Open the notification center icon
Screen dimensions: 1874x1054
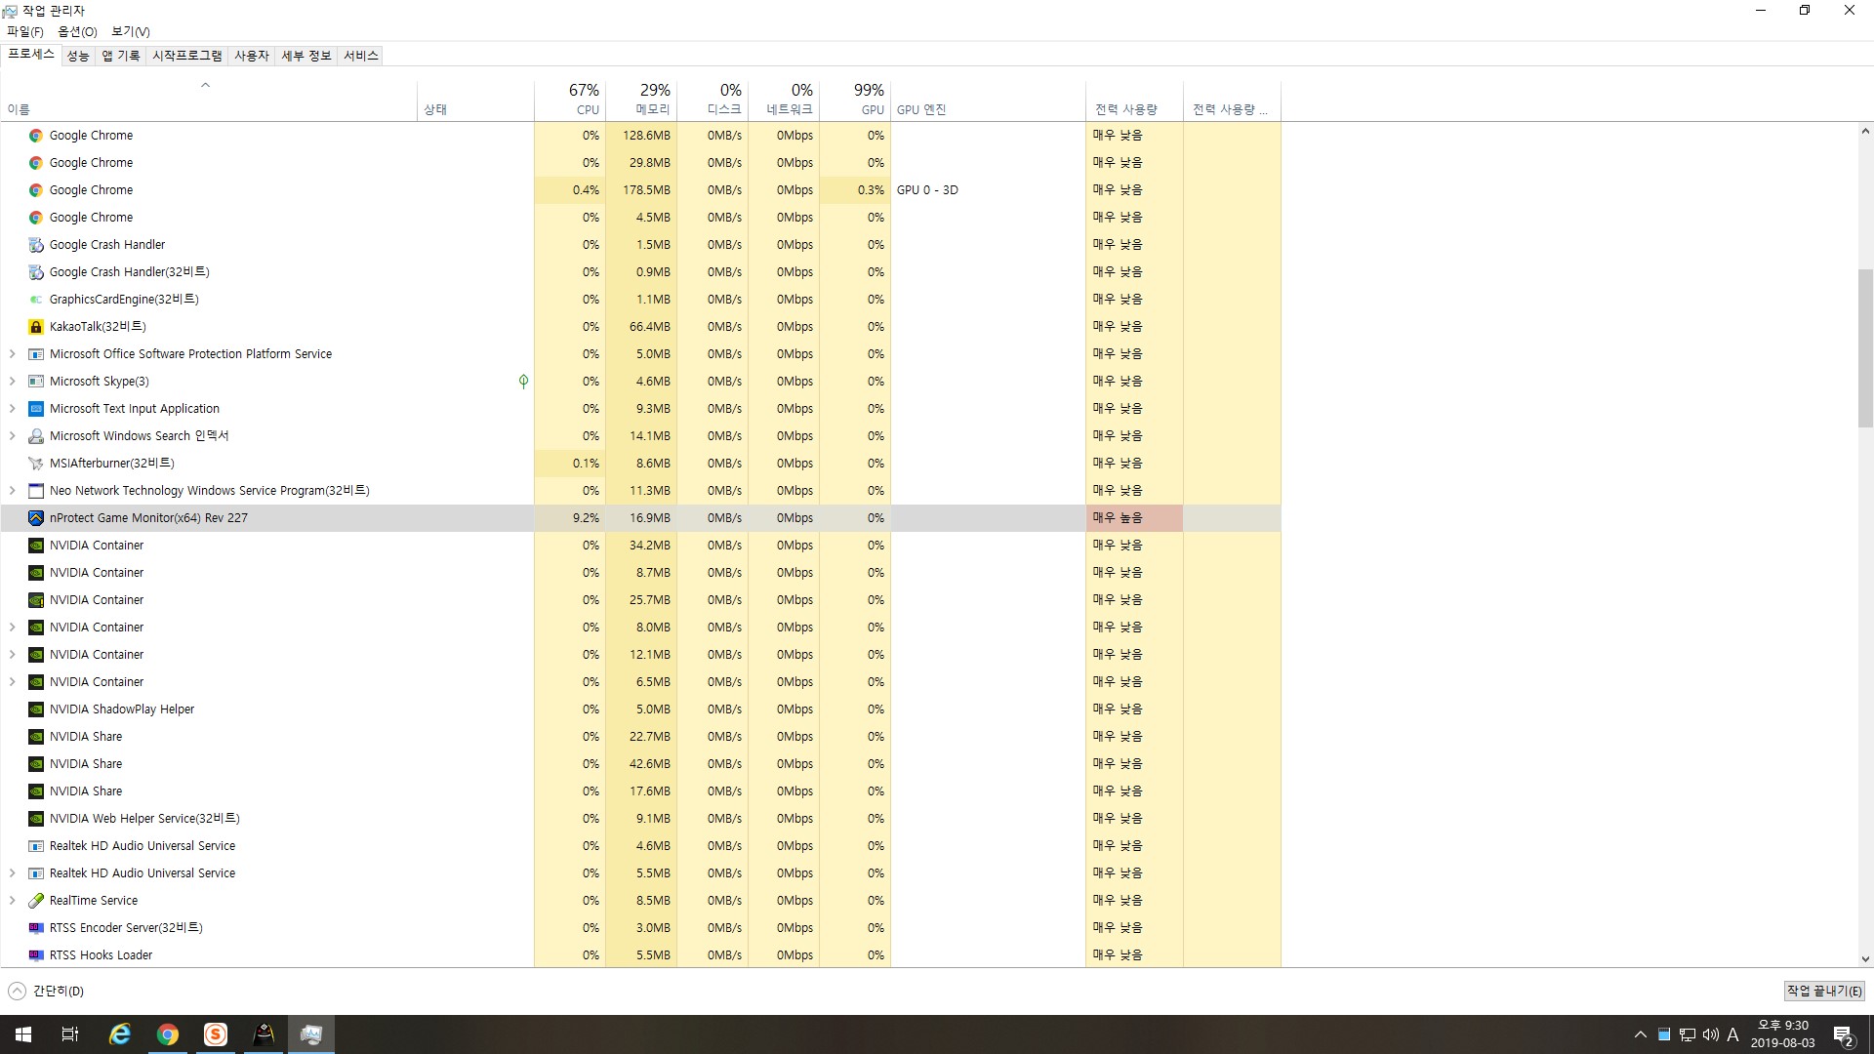(1844, 1034)
